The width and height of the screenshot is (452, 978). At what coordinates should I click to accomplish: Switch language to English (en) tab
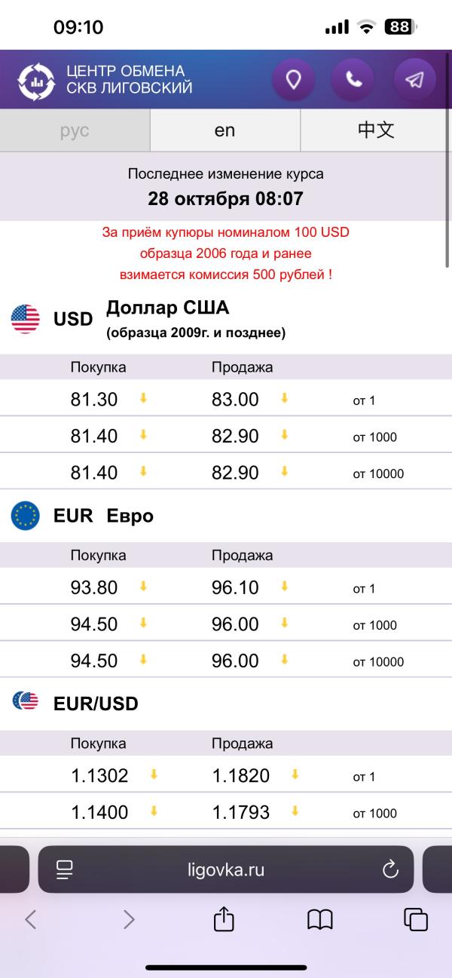pos(224,130)
